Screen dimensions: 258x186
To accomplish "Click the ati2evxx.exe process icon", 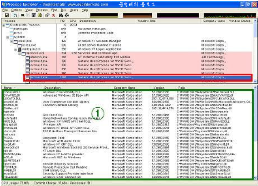I will tap(28, 57).
